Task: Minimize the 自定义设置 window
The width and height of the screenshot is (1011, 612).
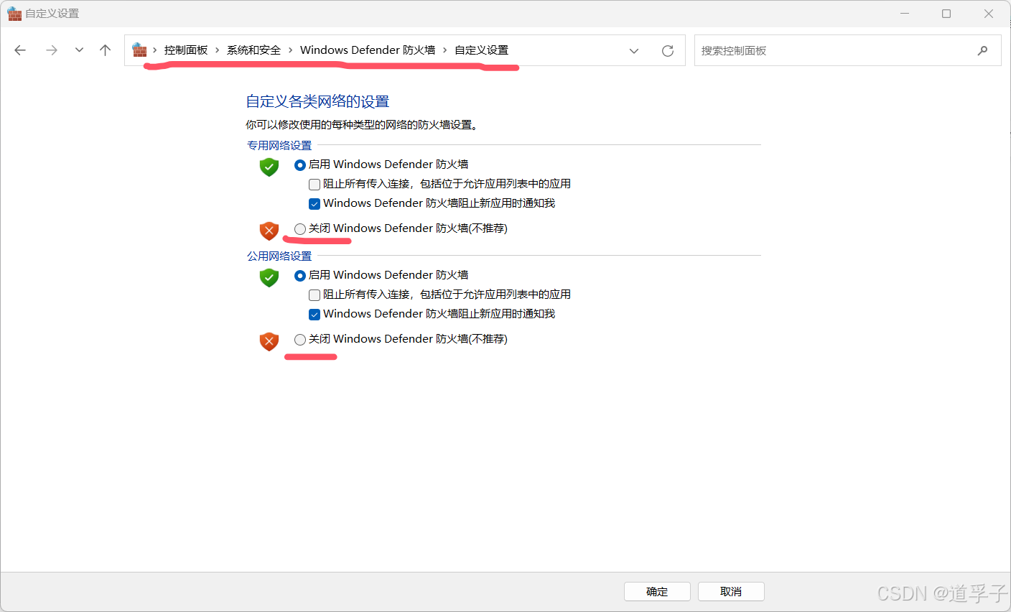Action: [905, 14]
